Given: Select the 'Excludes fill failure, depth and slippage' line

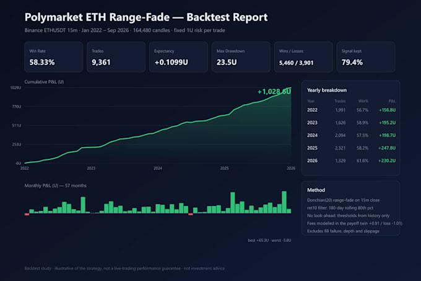Looking at the screenshot, I should (344, 231).
